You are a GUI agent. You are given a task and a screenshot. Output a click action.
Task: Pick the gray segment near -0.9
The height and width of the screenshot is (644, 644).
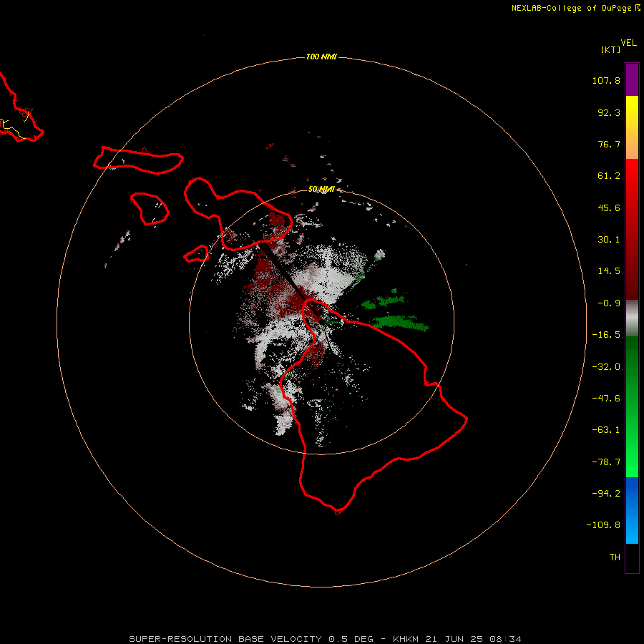[632, 318]
